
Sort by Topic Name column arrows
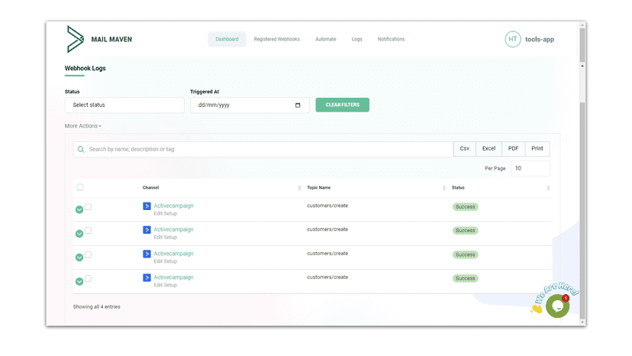443,188
